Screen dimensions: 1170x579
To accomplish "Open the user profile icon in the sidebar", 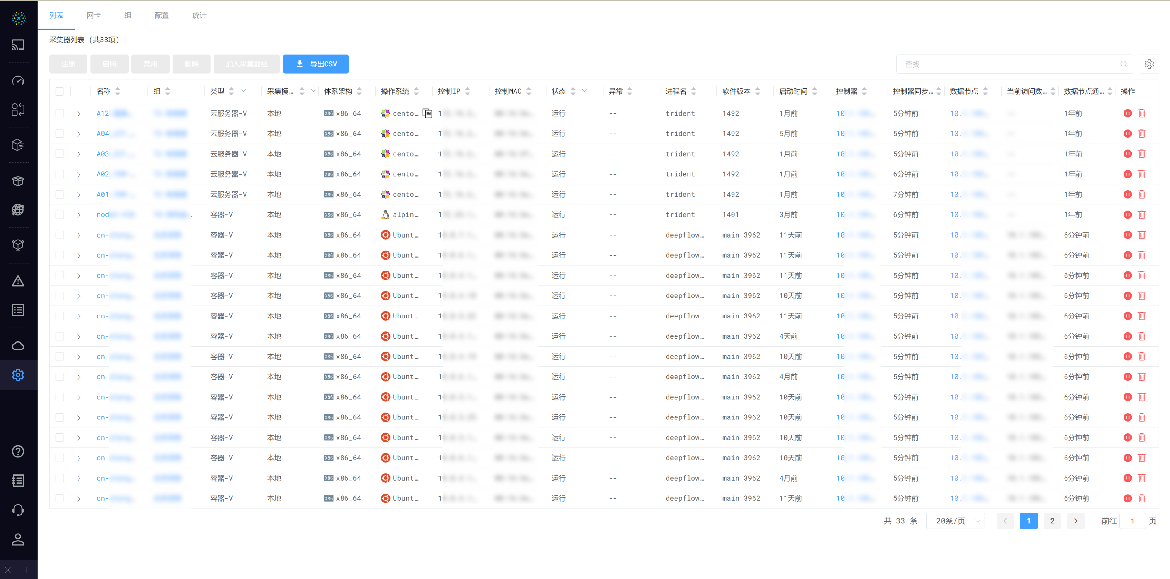I will 18,539.
